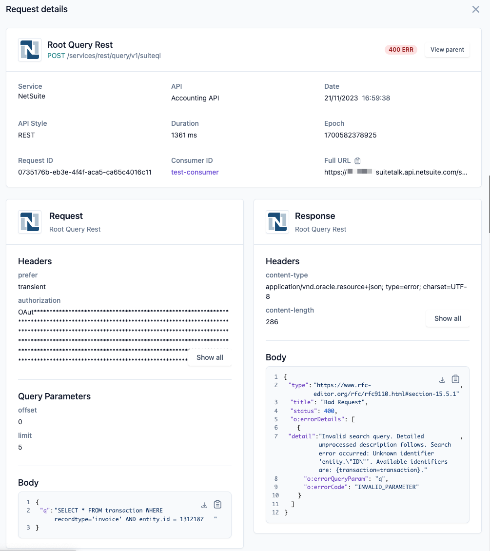
Task: Open the test-consumer consumer link
Action: (195, 172)
